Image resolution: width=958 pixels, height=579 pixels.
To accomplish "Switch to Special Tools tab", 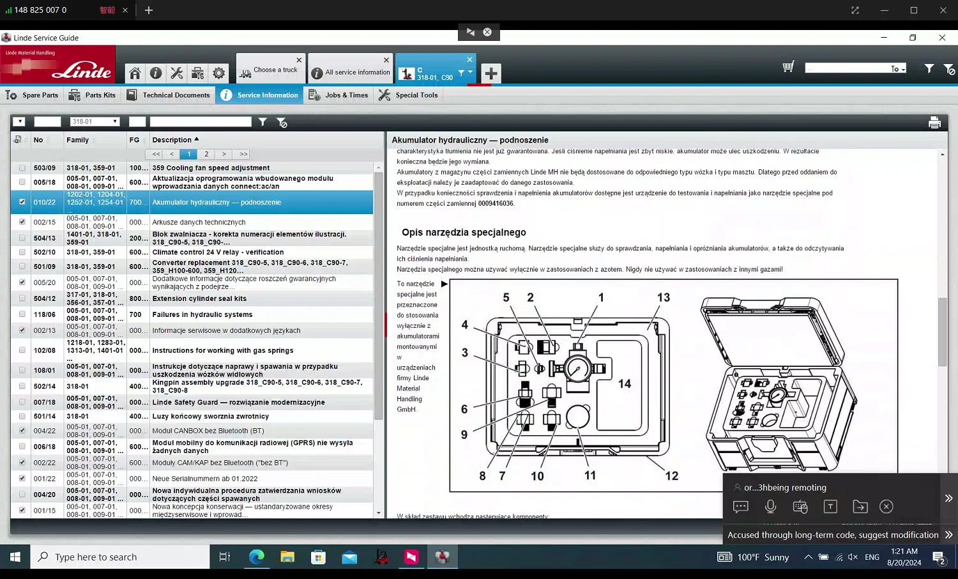I will point(409,95).
